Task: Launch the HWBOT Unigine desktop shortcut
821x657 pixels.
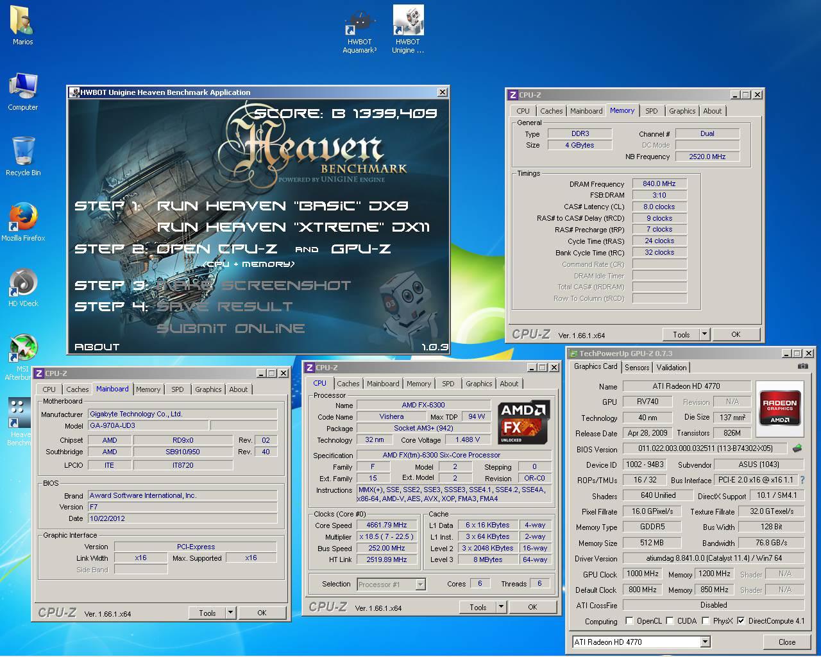Action: (x=408, y=30)
